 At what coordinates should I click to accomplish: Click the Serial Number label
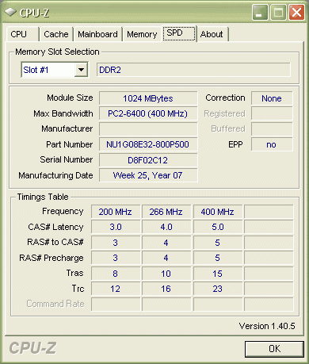click(x=67, y=159)
